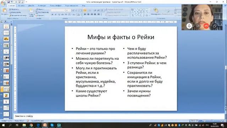The image size is (227, 128).
Task: Open Layout (Макет) dropdown
Action: click(40, 9)
